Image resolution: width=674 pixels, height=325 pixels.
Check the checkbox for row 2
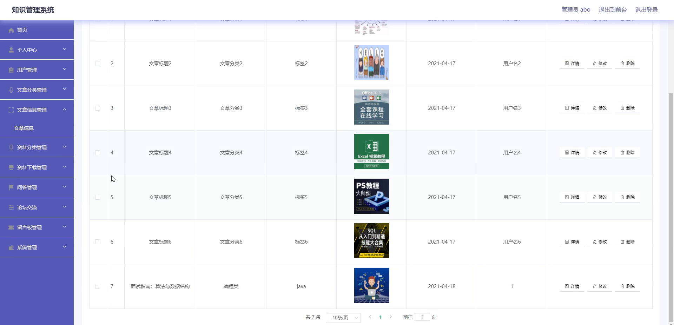point(98,64)
